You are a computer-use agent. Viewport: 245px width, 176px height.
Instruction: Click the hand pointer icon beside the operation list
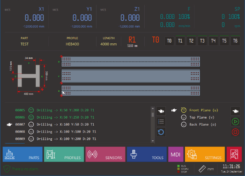point(161,111)
